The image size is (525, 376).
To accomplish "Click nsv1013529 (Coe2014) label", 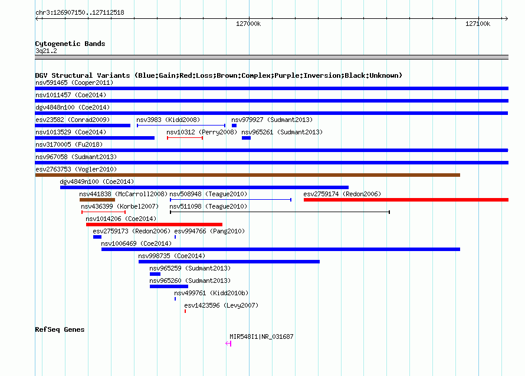I will [x=71, y=132].
